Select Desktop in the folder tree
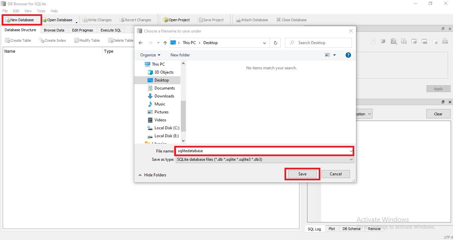Screen dimensions: 453x240 (x=162, y=80)
